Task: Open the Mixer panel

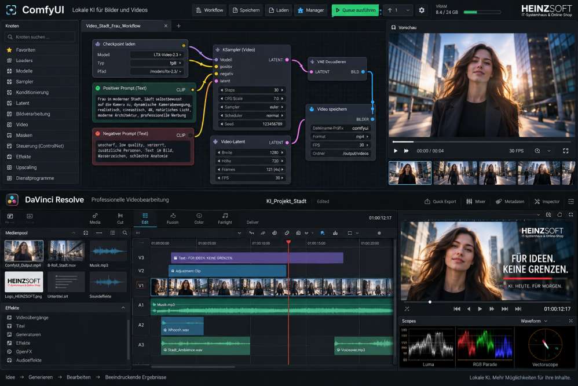Action: pyautogui.click(x=475, y=202)
